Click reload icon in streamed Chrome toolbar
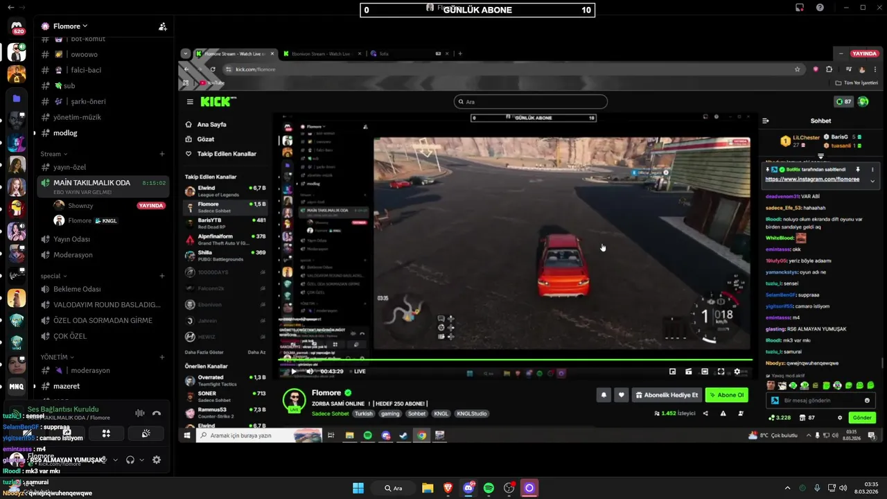This screenshot has width=887, height=499. [x=213, y=69]
